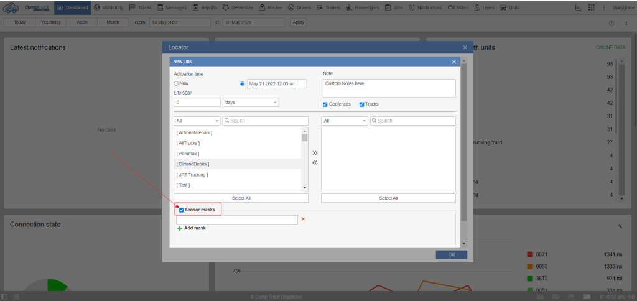Open the days life span unit dropdown

coord(250,102)
